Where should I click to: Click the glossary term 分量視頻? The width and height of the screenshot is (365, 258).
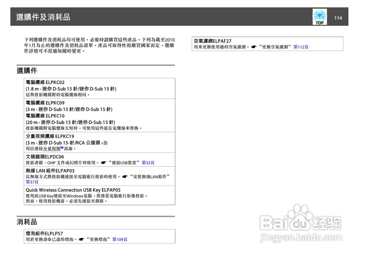point(51,149)
